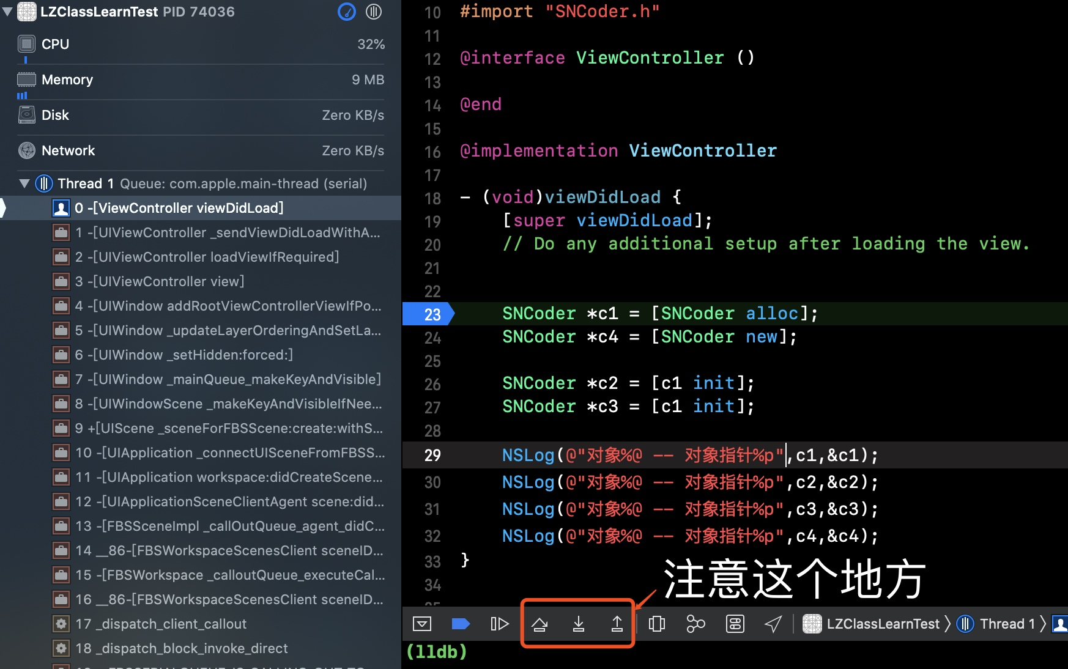Click the new call on line 24
Viewport: 1068px width, 669px height.
coord(762,337)
